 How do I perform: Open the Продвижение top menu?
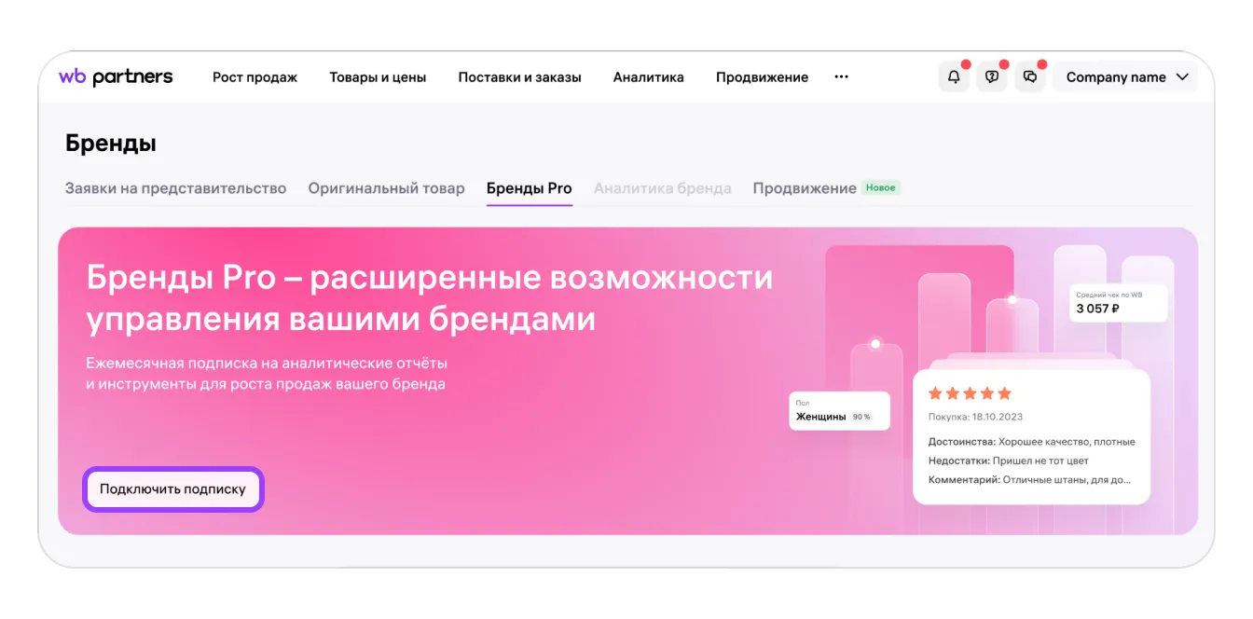(x=762, y=77)
